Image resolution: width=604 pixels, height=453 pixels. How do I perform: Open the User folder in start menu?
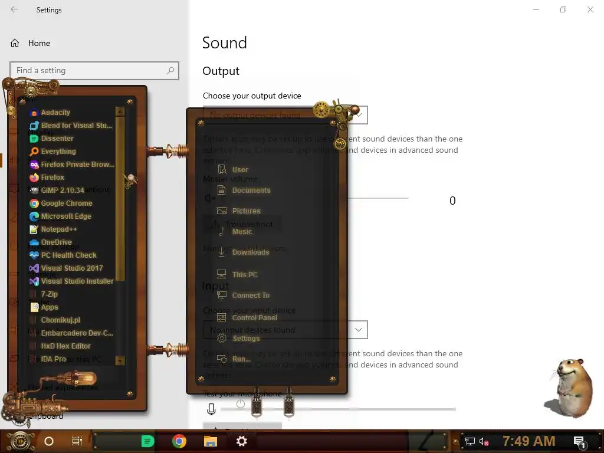coord(232,169)
